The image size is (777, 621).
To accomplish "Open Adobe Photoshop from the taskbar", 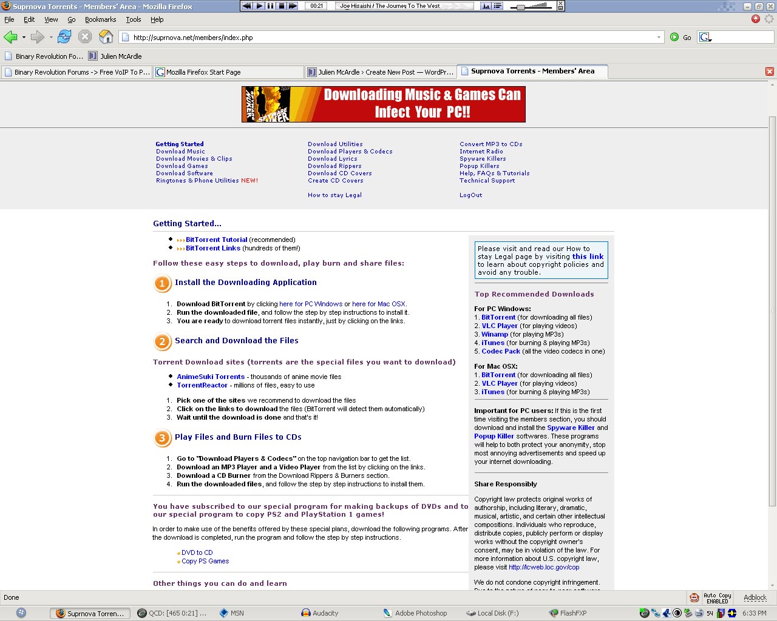I will click(x=415, y=613).
